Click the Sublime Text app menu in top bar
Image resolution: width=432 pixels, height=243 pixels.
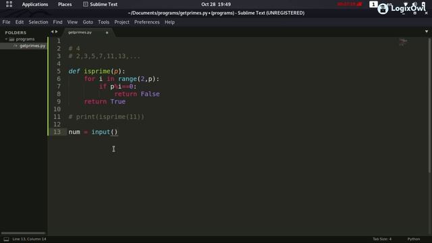(x=101, y=5)
